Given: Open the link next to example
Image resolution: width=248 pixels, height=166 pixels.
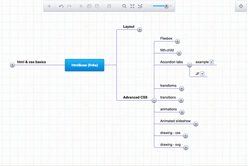Looking at the screenshot, I should tap(212, 62).
